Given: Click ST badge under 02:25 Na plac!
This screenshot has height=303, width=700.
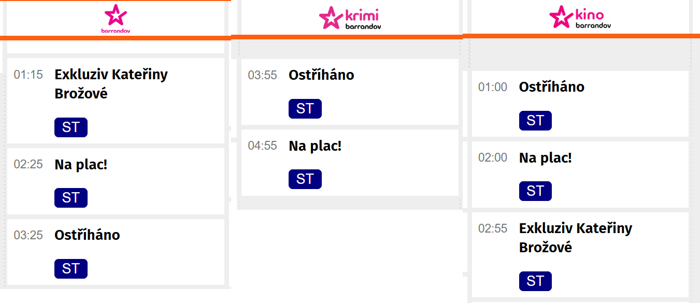Looking at the screenshot, I should pyautogui.click(x=71, y=198).
